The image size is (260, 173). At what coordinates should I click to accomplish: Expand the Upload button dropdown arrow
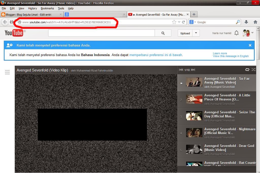click(196, 33)
